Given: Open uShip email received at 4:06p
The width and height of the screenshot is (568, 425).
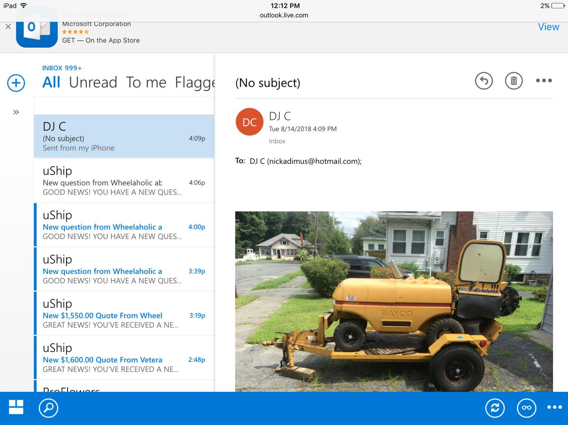Looking at the screenshot, I should tap(124, 181).
